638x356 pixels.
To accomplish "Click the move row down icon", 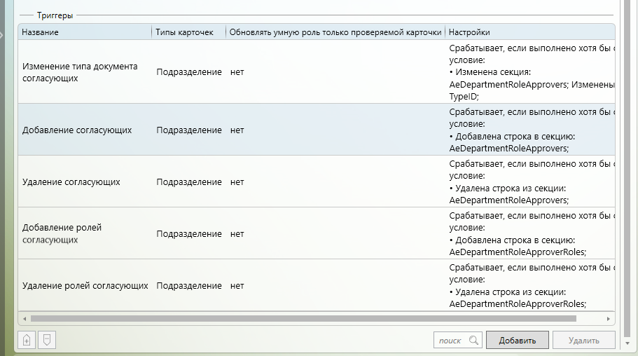I will point(47,340).
